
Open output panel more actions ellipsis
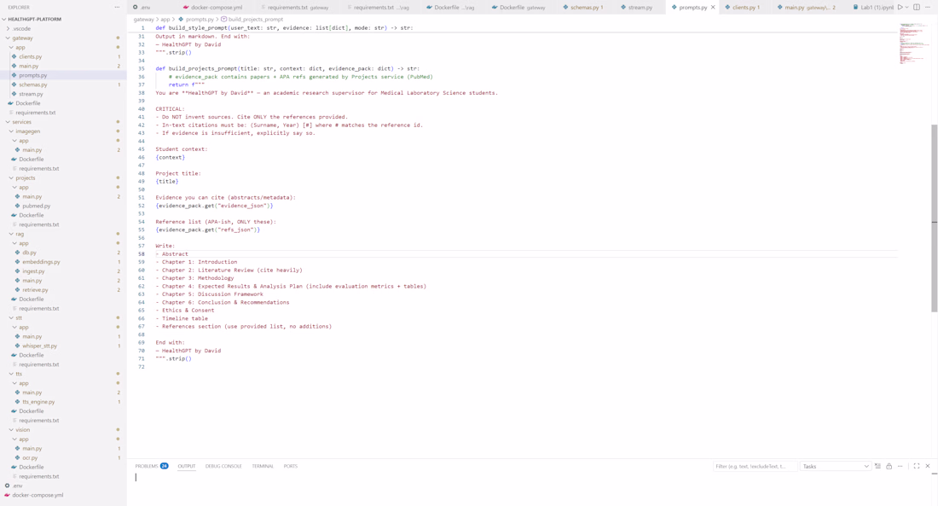tap(900, 466)
